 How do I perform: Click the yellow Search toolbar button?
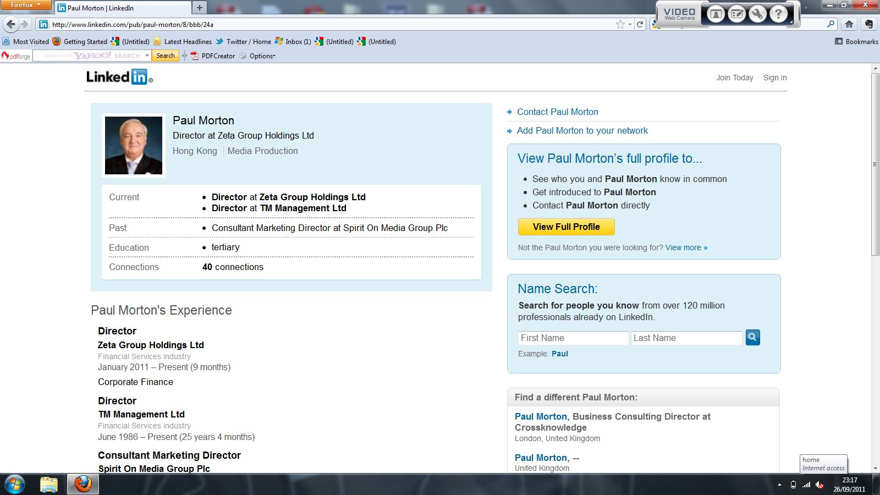165,56
